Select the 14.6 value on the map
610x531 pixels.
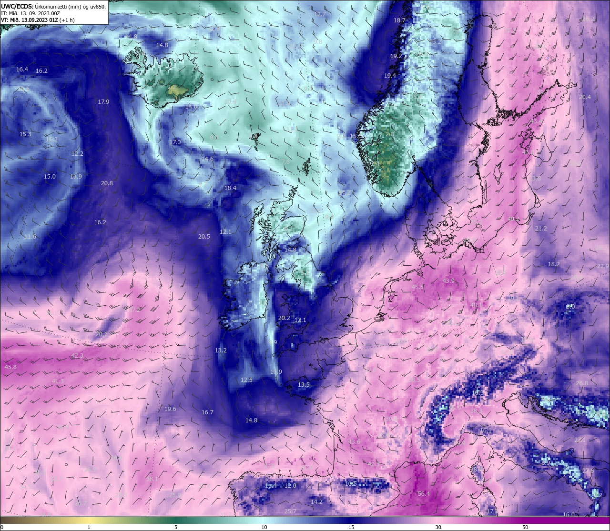point(207,159)
